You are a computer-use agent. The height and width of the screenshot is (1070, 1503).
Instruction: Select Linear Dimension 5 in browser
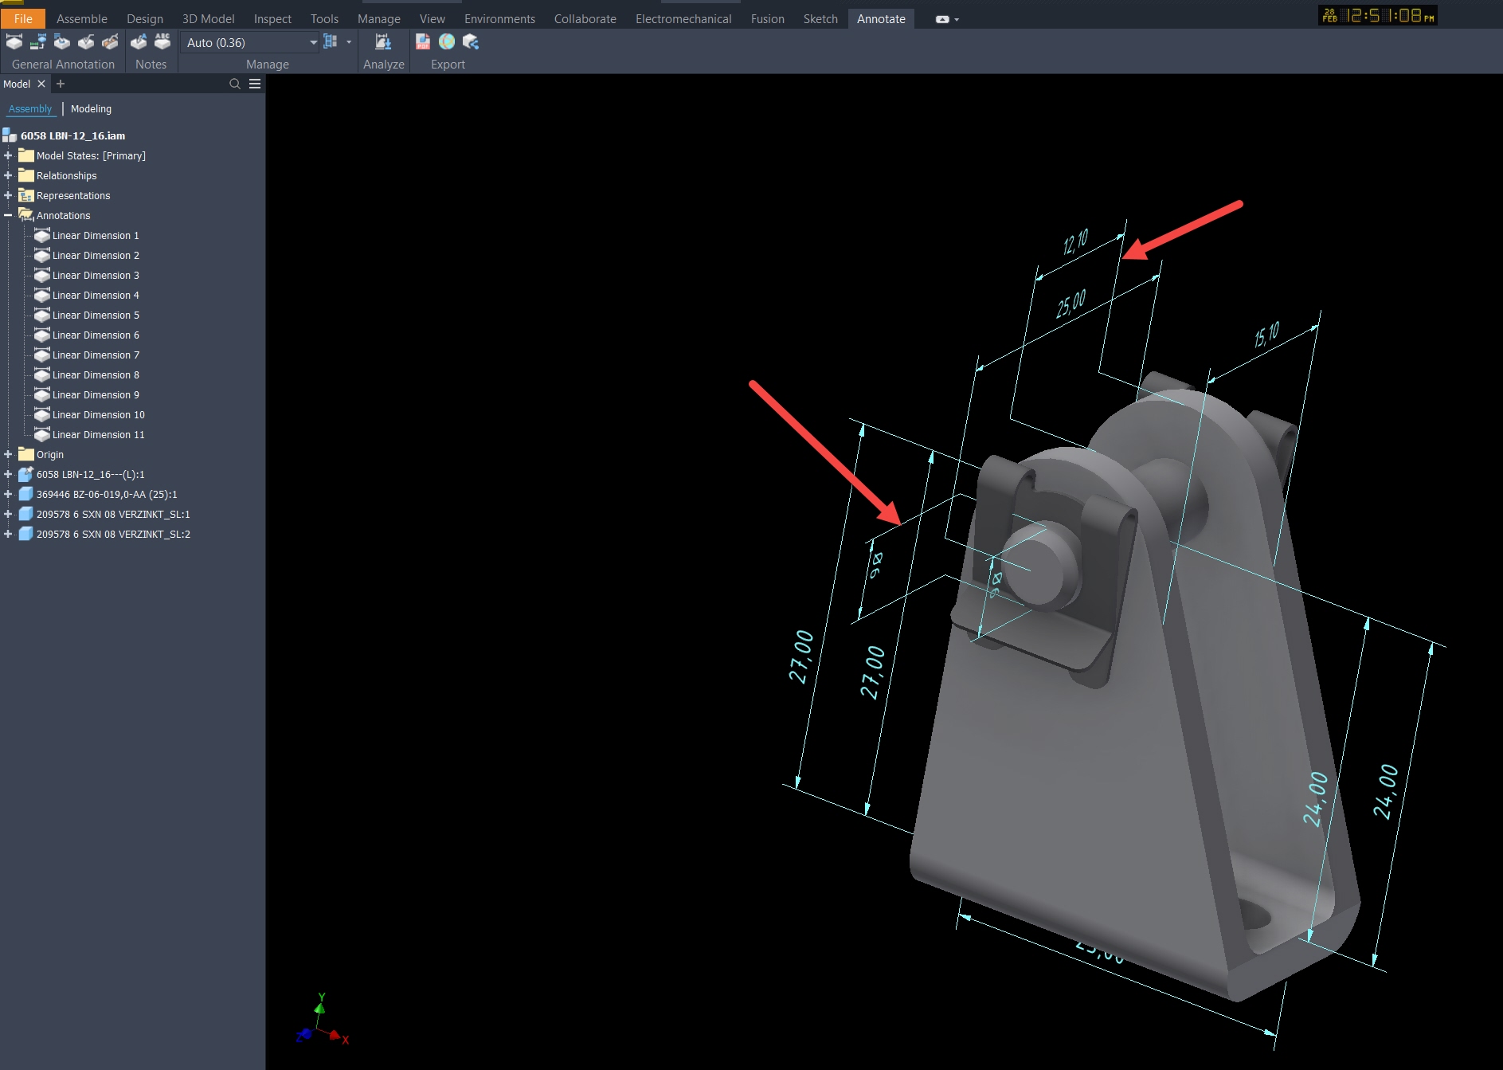[x=96, y=316]
